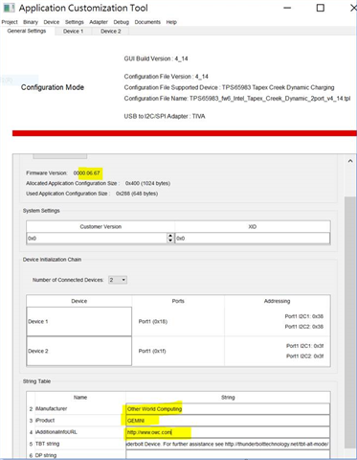The width and height of the screenshot is (357, 460).
Task: Click the Allocated Application Configuration Size value
Action: pyautogui.click(x=147, y=183)
